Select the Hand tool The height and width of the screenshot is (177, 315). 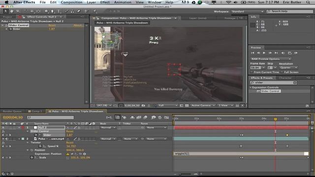pos(12,11)
